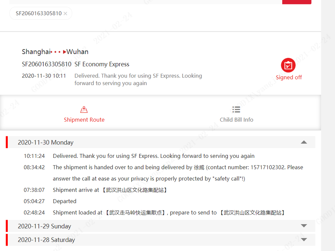Click the red search button at top right

[x=296, y=2]
